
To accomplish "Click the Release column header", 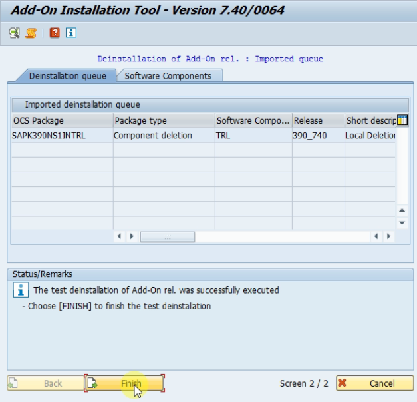I will pyautogui.click(x=317, y=121).
